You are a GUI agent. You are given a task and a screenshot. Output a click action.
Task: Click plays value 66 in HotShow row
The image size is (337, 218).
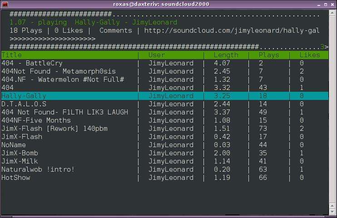(x=263, y=178)
